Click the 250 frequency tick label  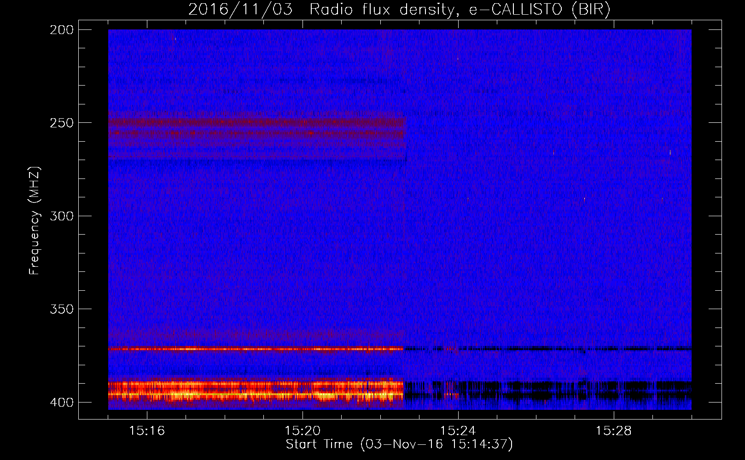tap(62, 123)
